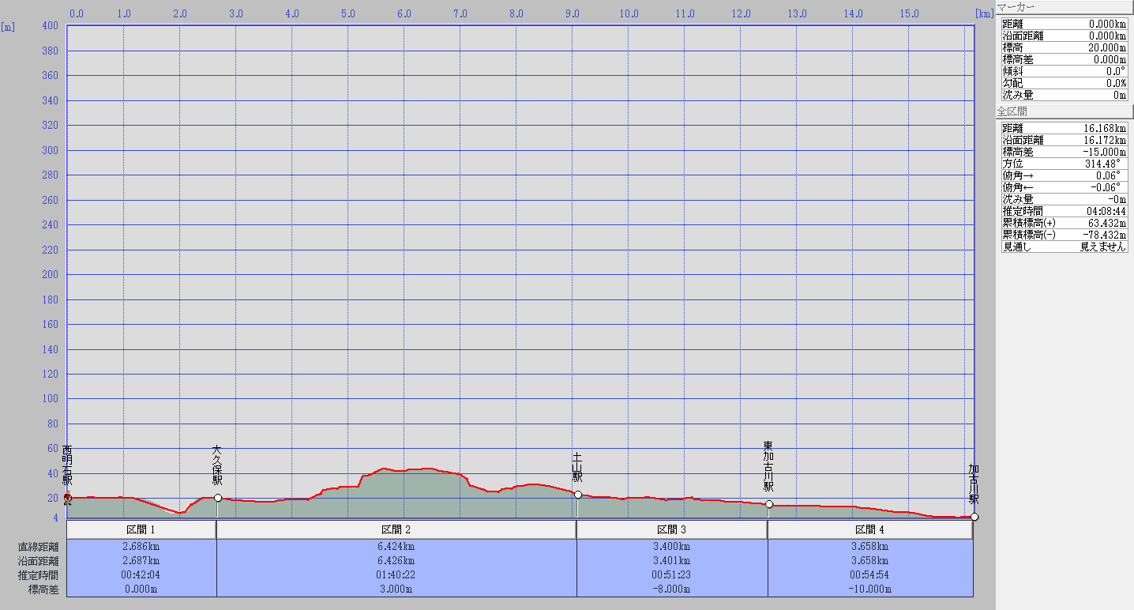Click the -10.000m elevation difference cell
The width and height of the screenshot is (1134, 610).
(870, 589)
